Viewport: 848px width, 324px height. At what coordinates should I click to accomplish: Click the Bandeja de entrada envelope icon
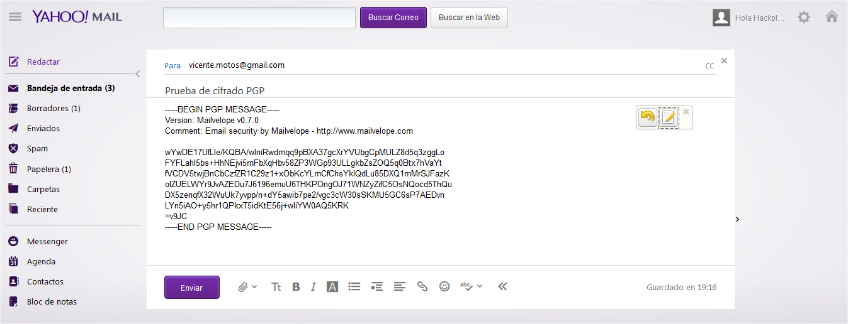13,89
